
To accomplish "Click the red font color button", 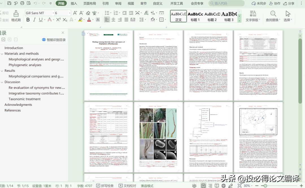I will point(89,20).
